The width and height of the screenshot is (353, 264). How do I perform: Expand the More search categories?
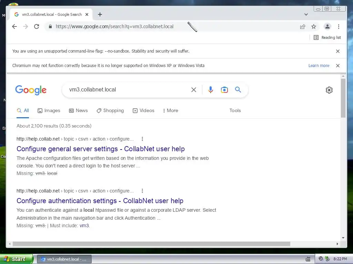[170, 110]
